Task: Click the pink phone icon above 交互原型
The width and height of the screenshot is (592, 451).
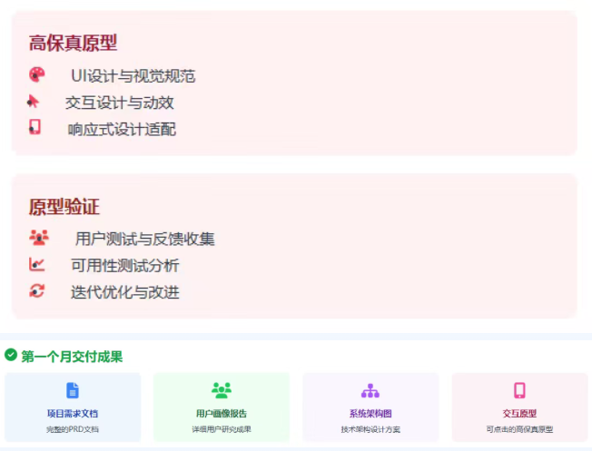Action: coord(519,390)
